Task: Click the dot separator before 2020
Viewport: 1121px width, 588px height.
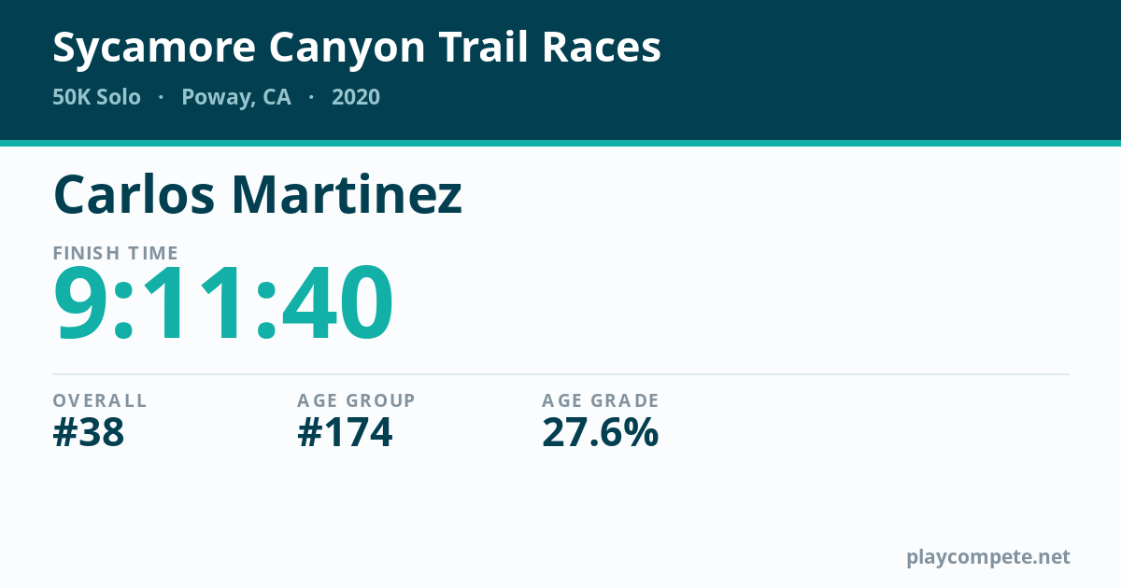Action: click(x=311, y=97)
